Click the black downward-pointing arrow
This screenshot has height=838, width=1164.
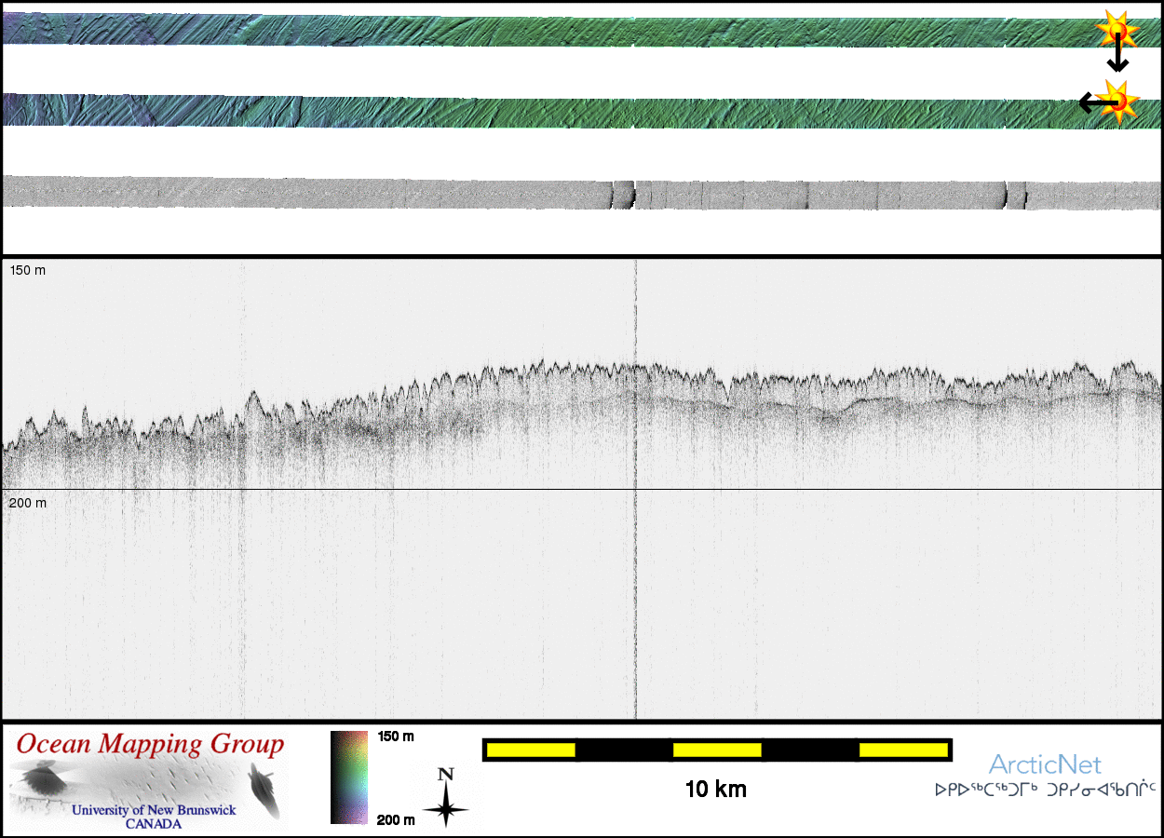coord(1117,56)
